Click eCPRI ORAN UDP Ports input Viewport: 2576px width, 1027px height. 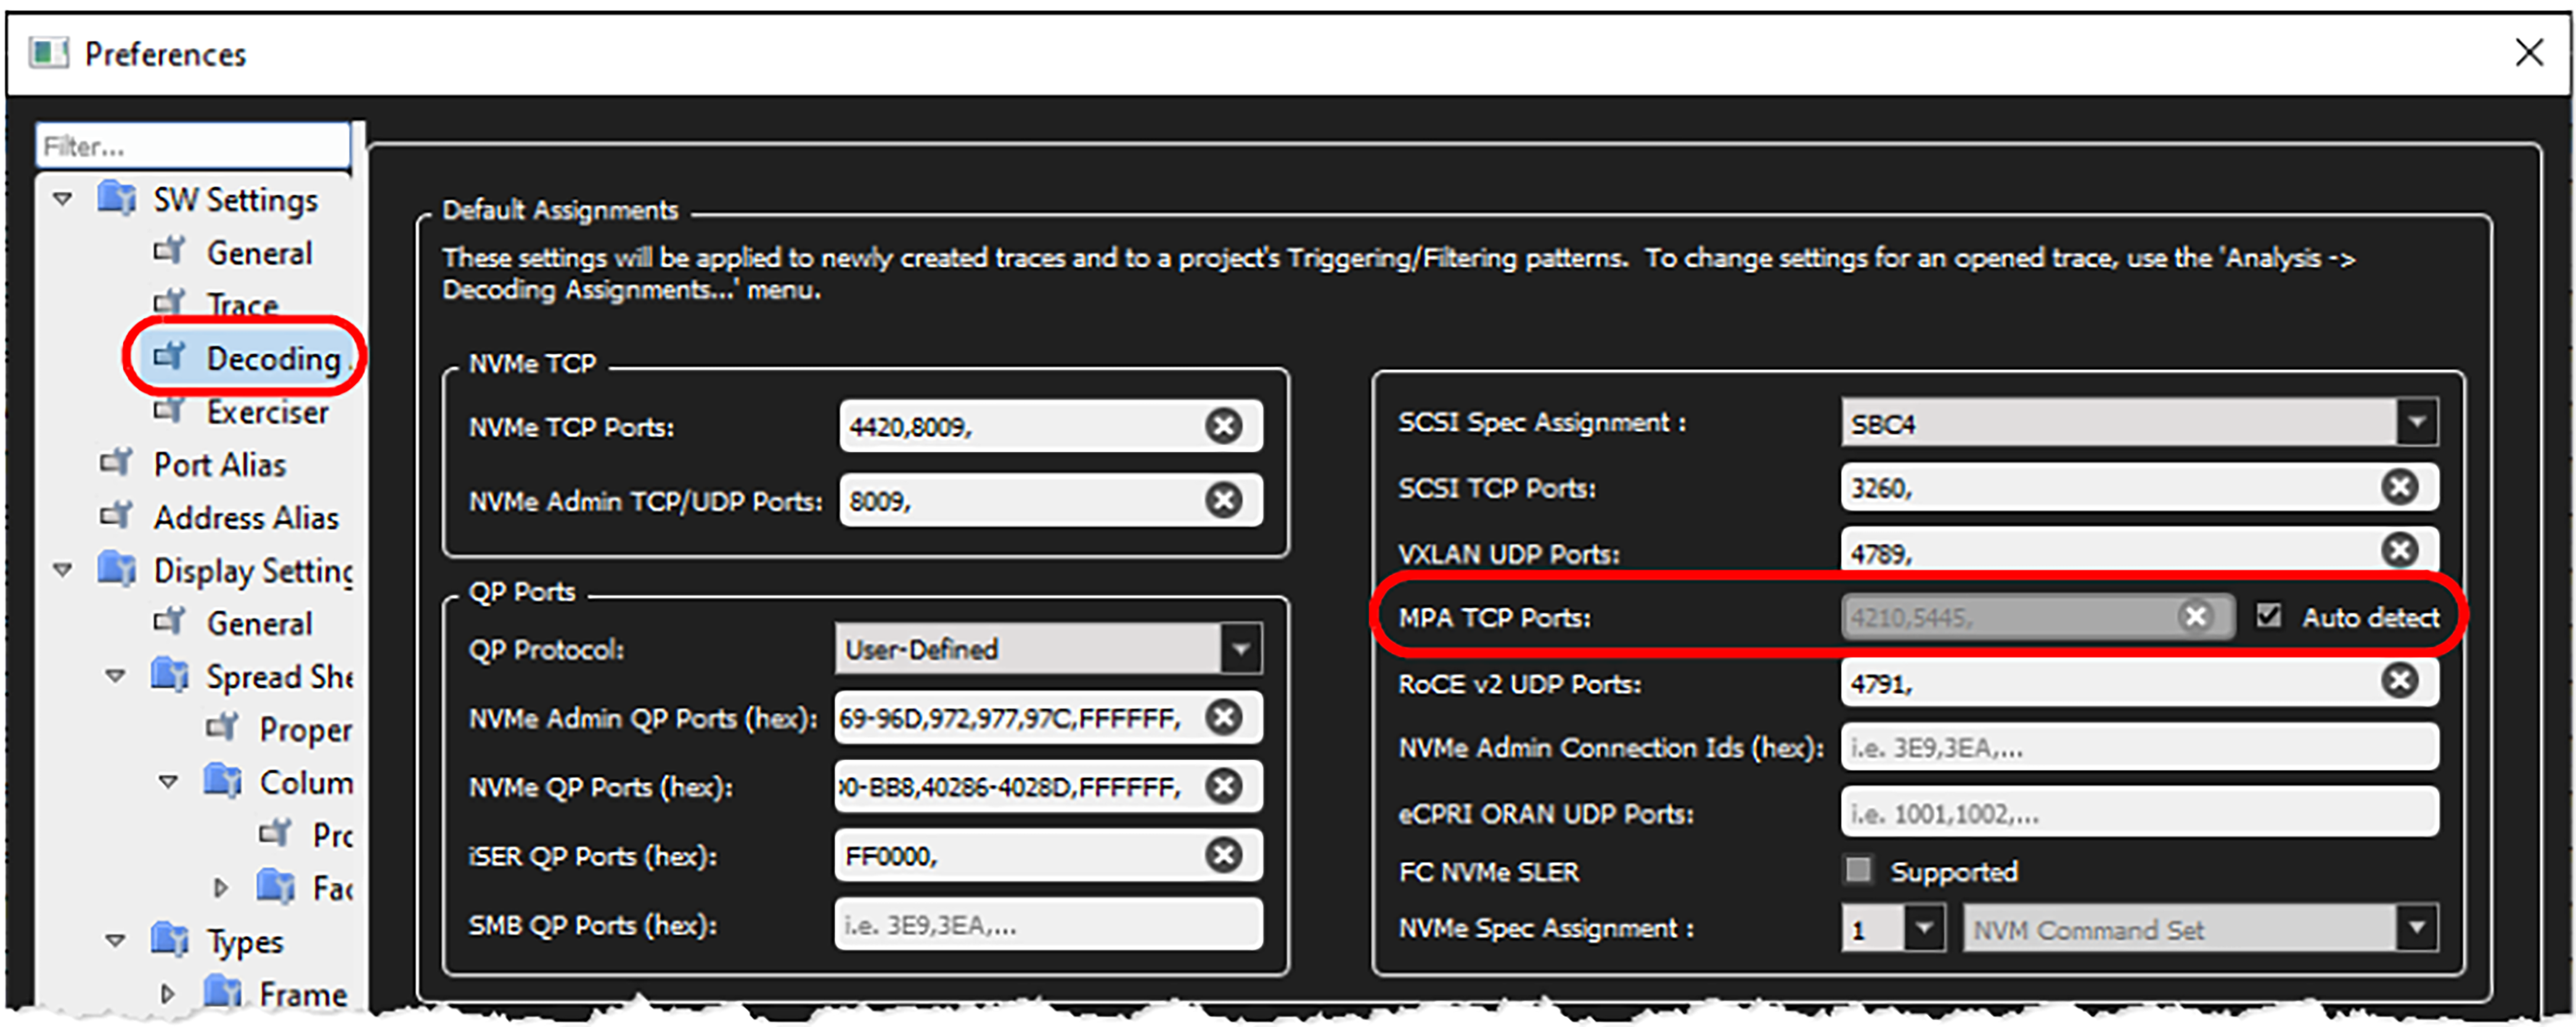click(x=2139, y=812)
